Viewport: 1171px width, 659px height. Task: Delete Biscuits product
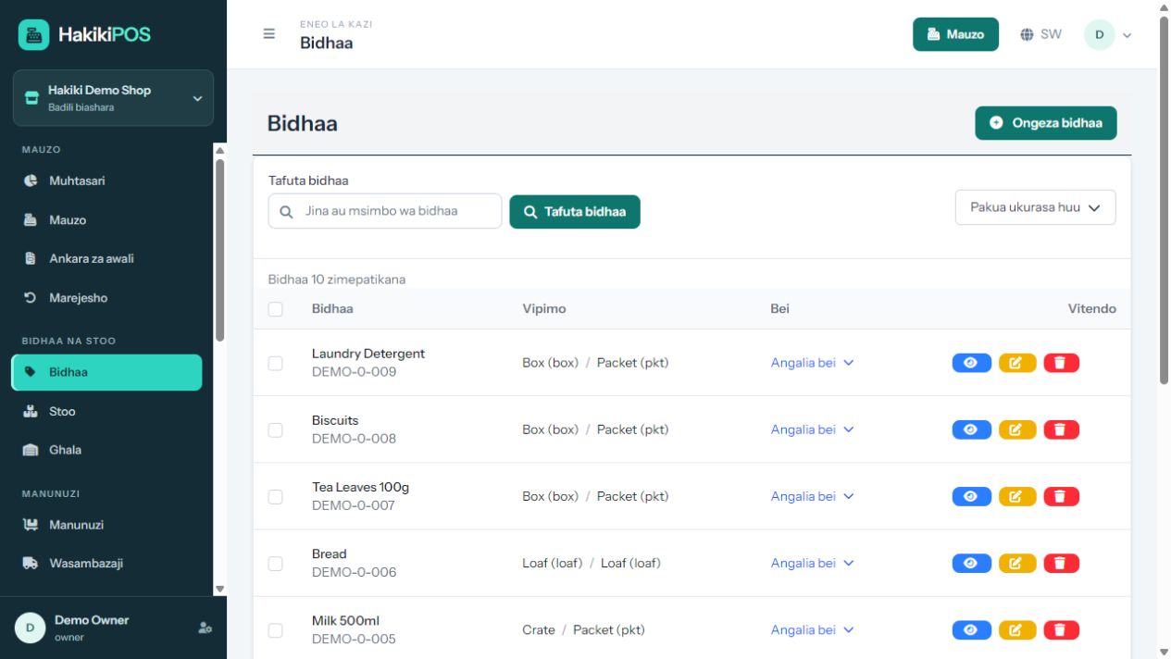[x=1061, y=429]
